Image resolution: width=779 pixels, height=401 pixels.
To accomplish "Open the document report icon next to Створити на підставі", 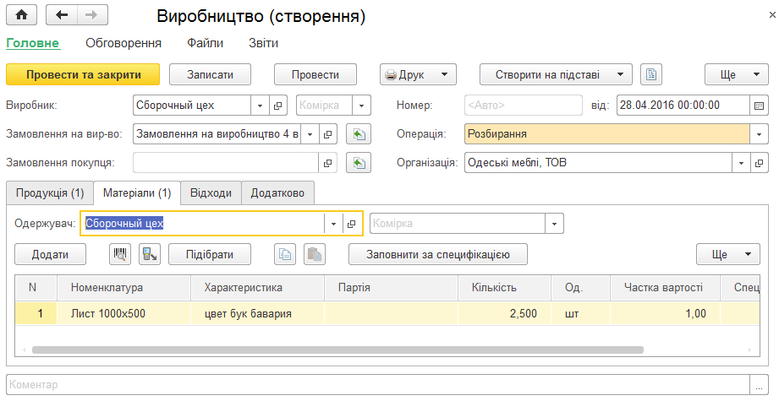I will (650, 75).
